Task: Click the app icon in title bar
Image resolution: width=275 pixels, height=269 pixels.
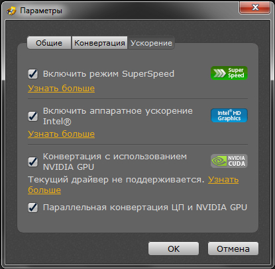Action: click(x=11, y=11)
